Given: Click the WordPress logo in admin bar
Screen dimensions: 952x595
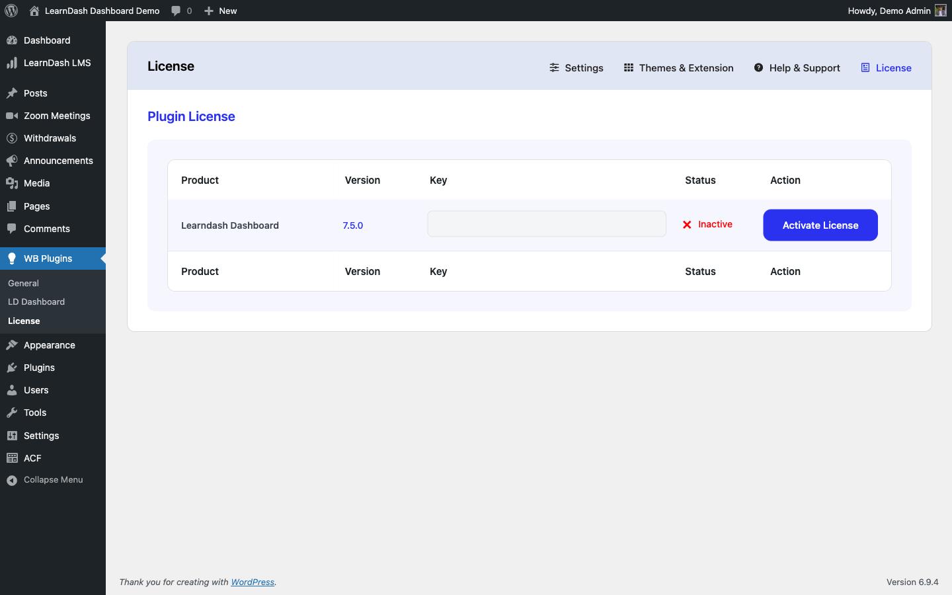Looking at the screenshot, I should [11, 11].
